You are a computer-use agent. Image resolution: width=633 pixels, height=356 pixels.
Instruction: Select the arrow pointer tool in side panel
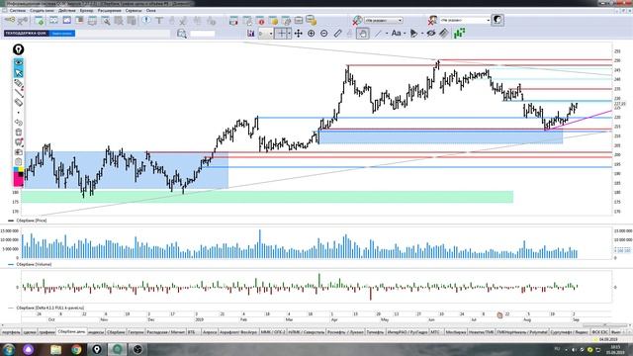[19, 73]
